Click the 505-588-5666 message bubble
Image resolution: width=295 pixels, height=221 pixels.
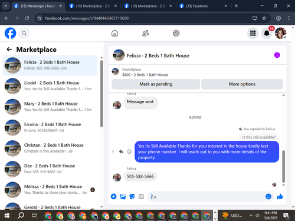click(140, 177)
